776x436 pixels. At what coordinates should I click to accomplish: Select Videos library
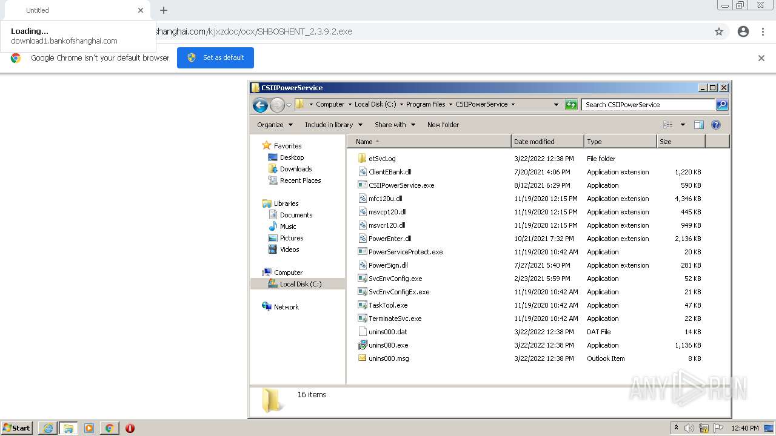click(x=284, y=249)
